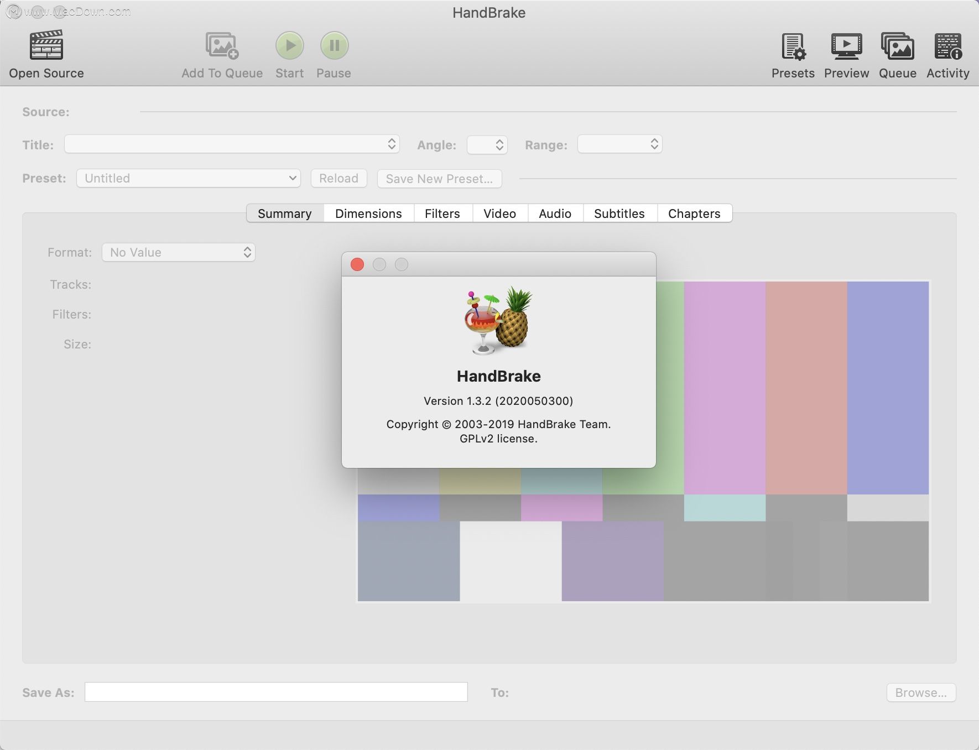Click the HandBrake cocktail and pineapple logo
Viewport: 979px width, 750px height.
(497, 321)
